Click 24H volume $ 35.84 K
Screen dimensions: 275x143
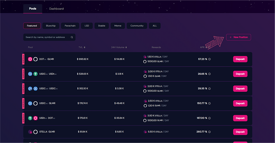coord(119,118)
